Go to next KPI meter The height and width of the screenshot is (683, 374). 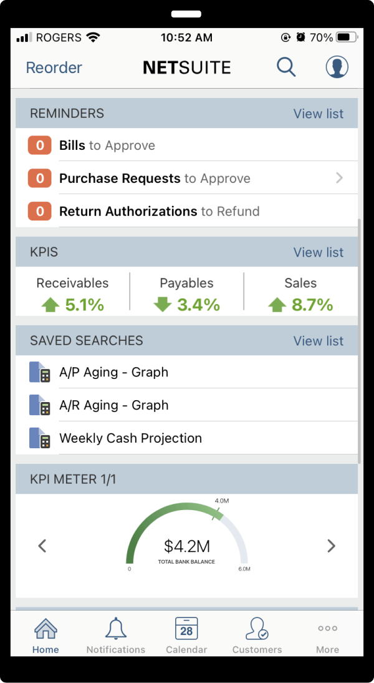point(332,546)
